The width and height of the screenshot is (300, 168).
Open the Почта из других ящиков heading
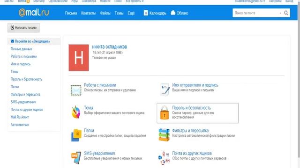point(192,154)
